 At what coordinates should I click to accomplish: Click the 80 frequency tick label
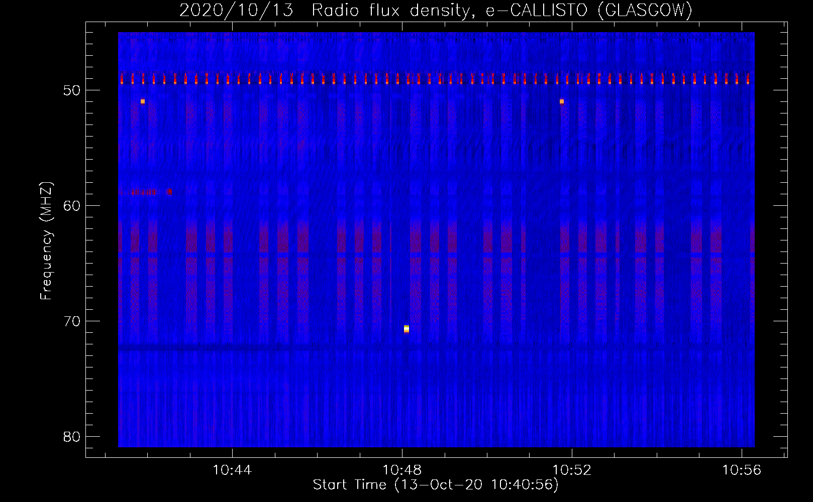[72, 437]
